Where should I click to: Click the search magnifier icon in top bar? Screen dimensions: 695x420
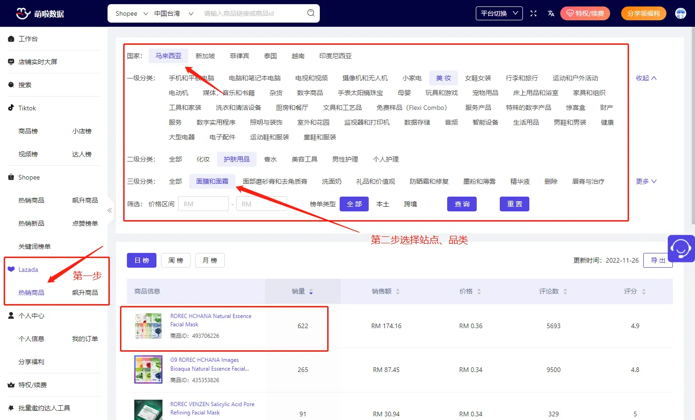tap(311, 13)
